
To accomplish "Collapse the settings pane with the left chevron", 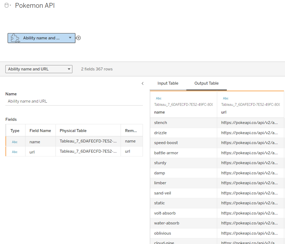I will click(143, 83).
